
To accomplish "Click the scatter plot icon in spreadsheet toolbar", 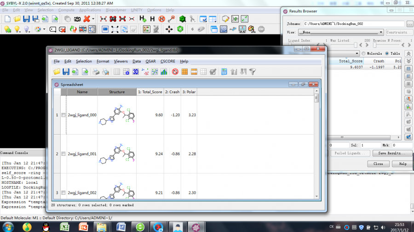I will click(x=145, y=72).
